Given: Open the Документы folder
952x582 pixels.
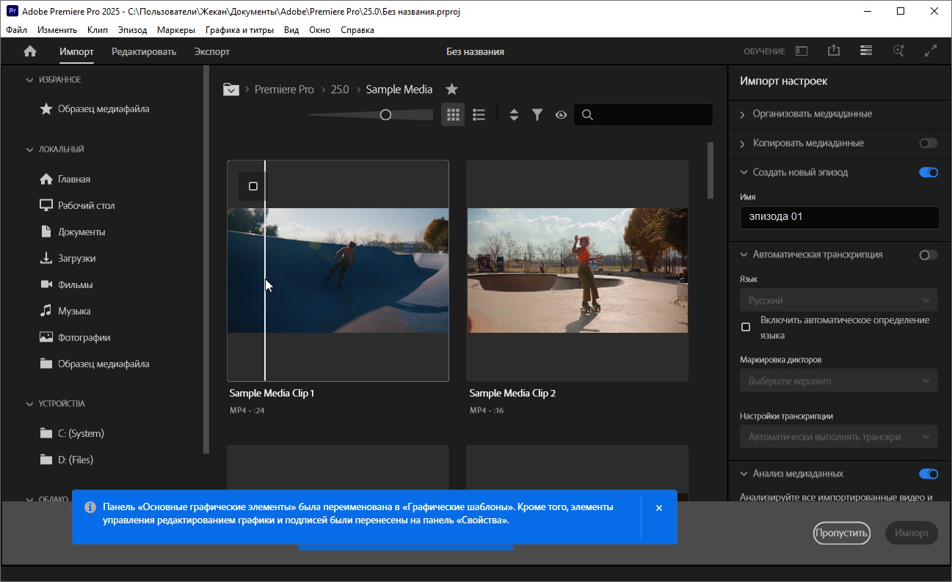Looking at the screenshot, I should click(x=81, y=232).
